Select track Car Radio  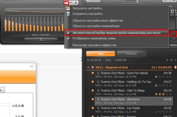pos(134,110)
